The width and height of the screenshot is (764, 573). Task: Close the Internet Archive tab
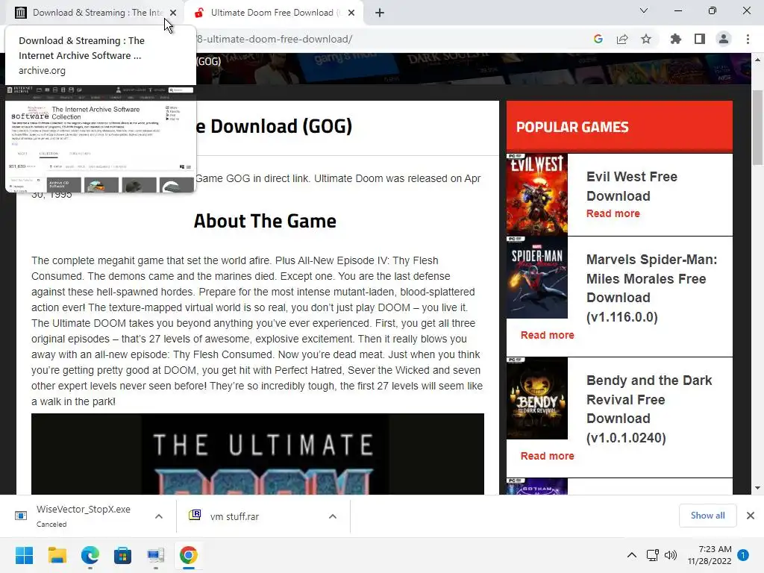(173, 13)
